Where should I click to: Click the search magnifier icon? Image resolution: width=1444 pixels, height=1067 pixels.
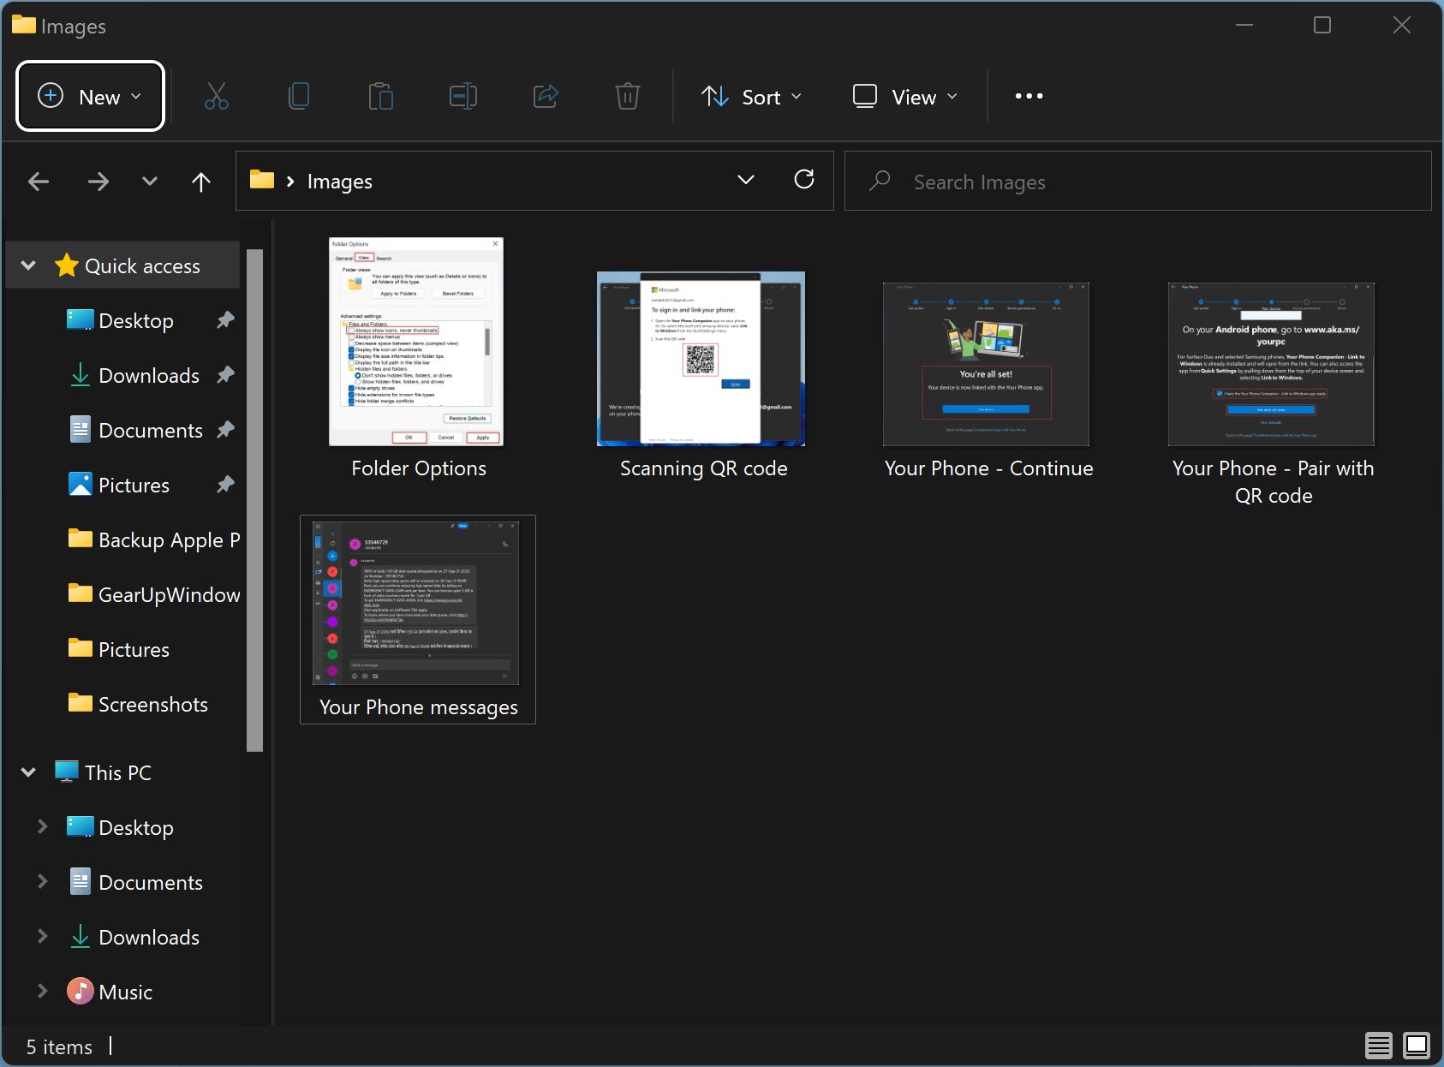[880, 181]
